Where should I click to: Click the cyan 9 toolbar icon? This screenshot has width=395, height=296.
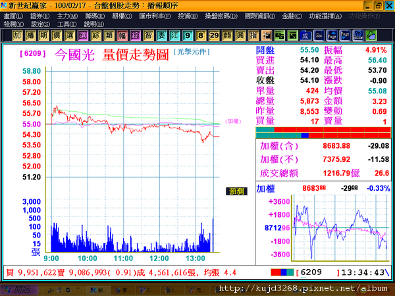click(188, 36)
